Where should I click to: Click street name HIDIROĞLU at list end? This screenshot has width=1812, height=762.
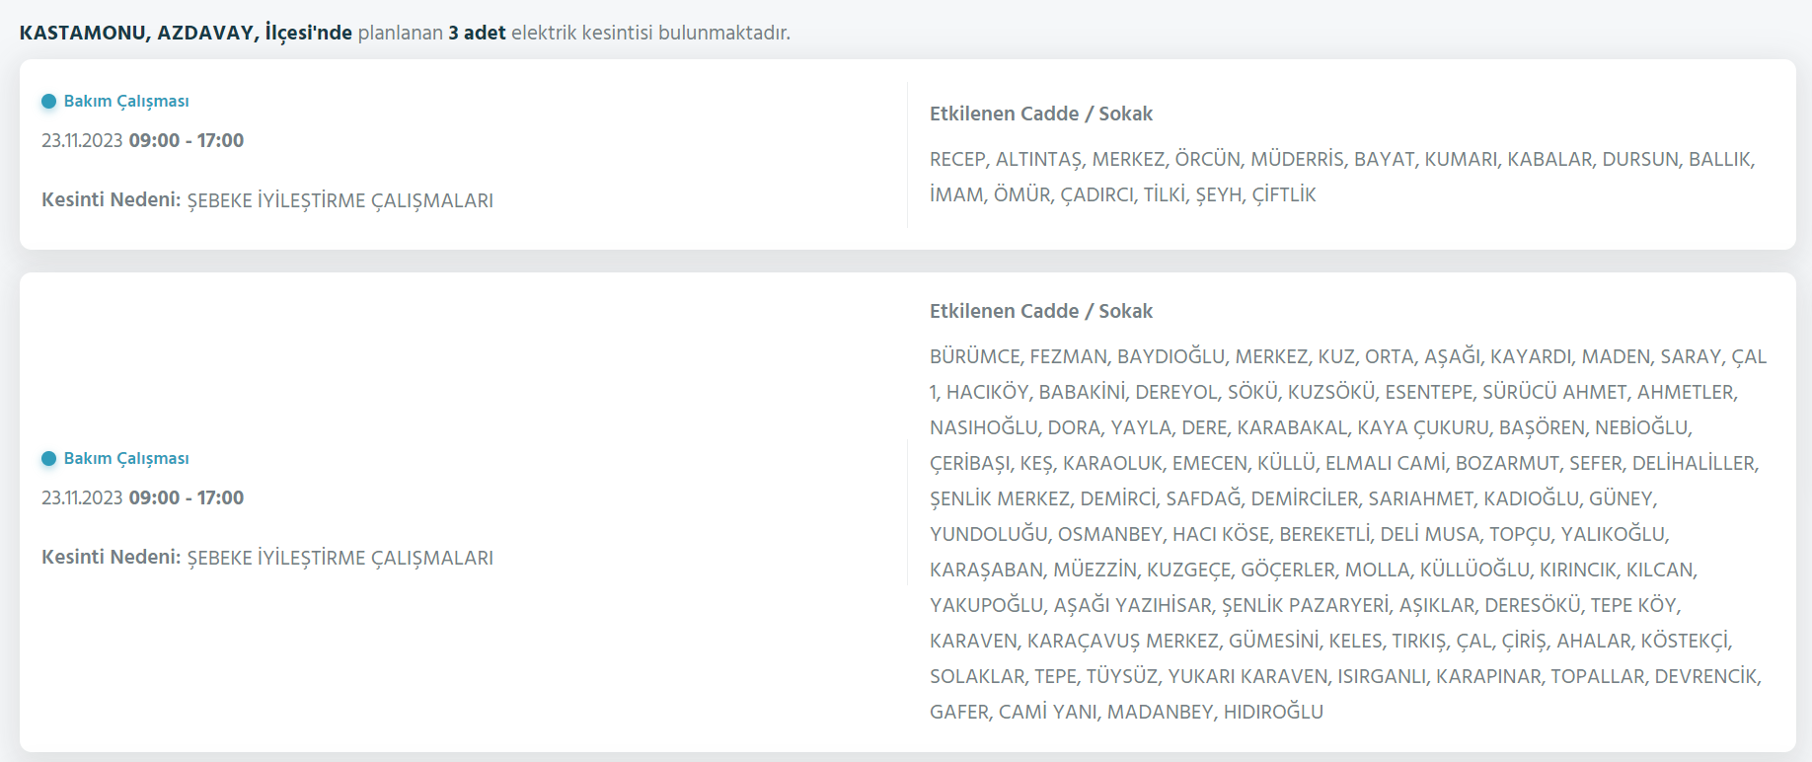tap(1273, 713)
